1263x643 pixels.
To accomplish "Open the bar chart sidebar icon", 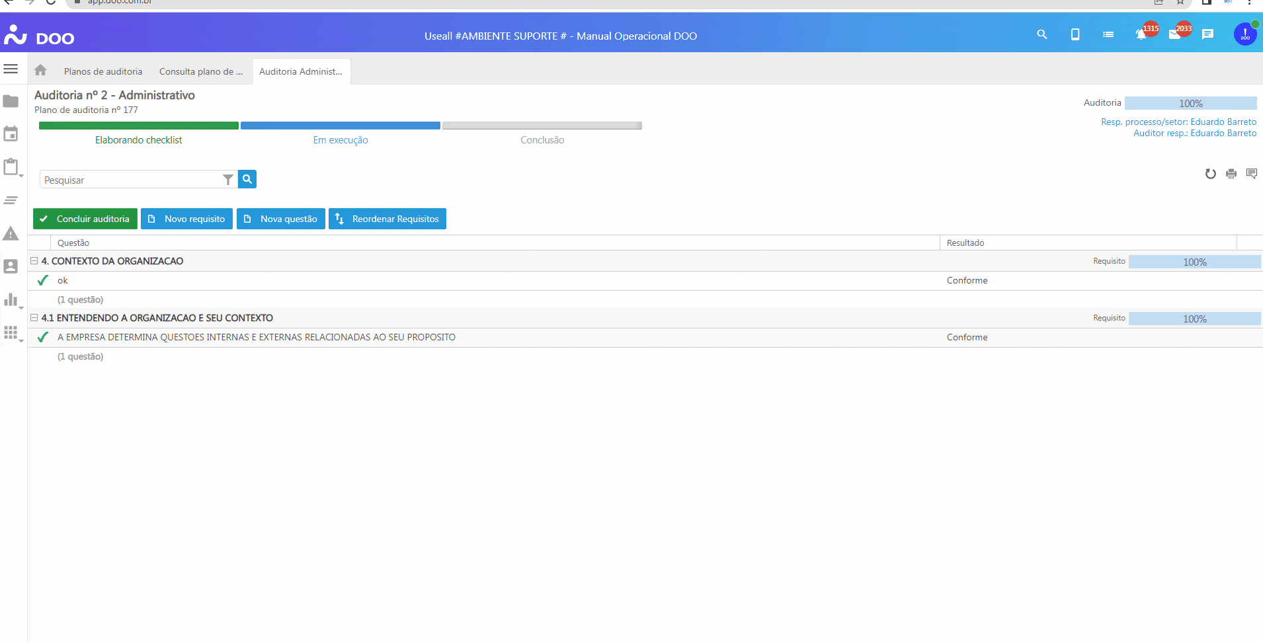I will [11, 299].
